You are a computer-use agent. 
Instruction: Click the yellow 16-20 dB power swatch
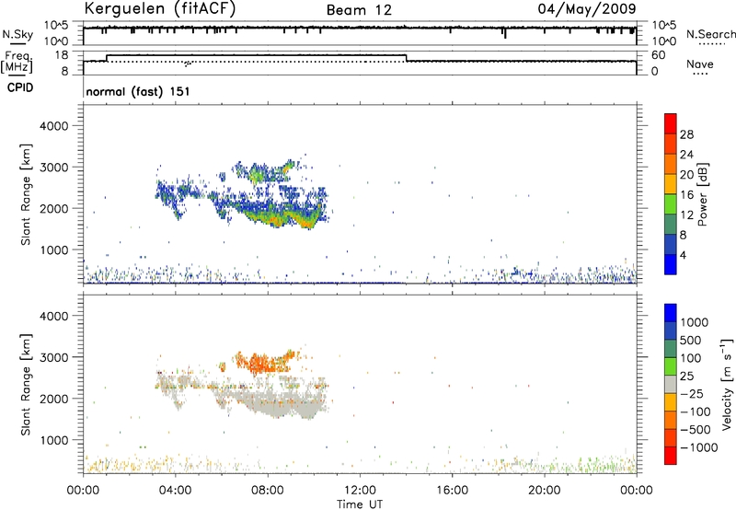(x=671, y=184)
